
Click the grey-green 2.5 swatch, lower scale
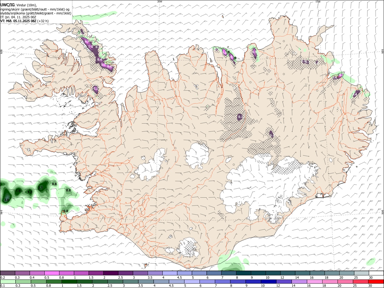pyautogui.click(x=115, y=281)
